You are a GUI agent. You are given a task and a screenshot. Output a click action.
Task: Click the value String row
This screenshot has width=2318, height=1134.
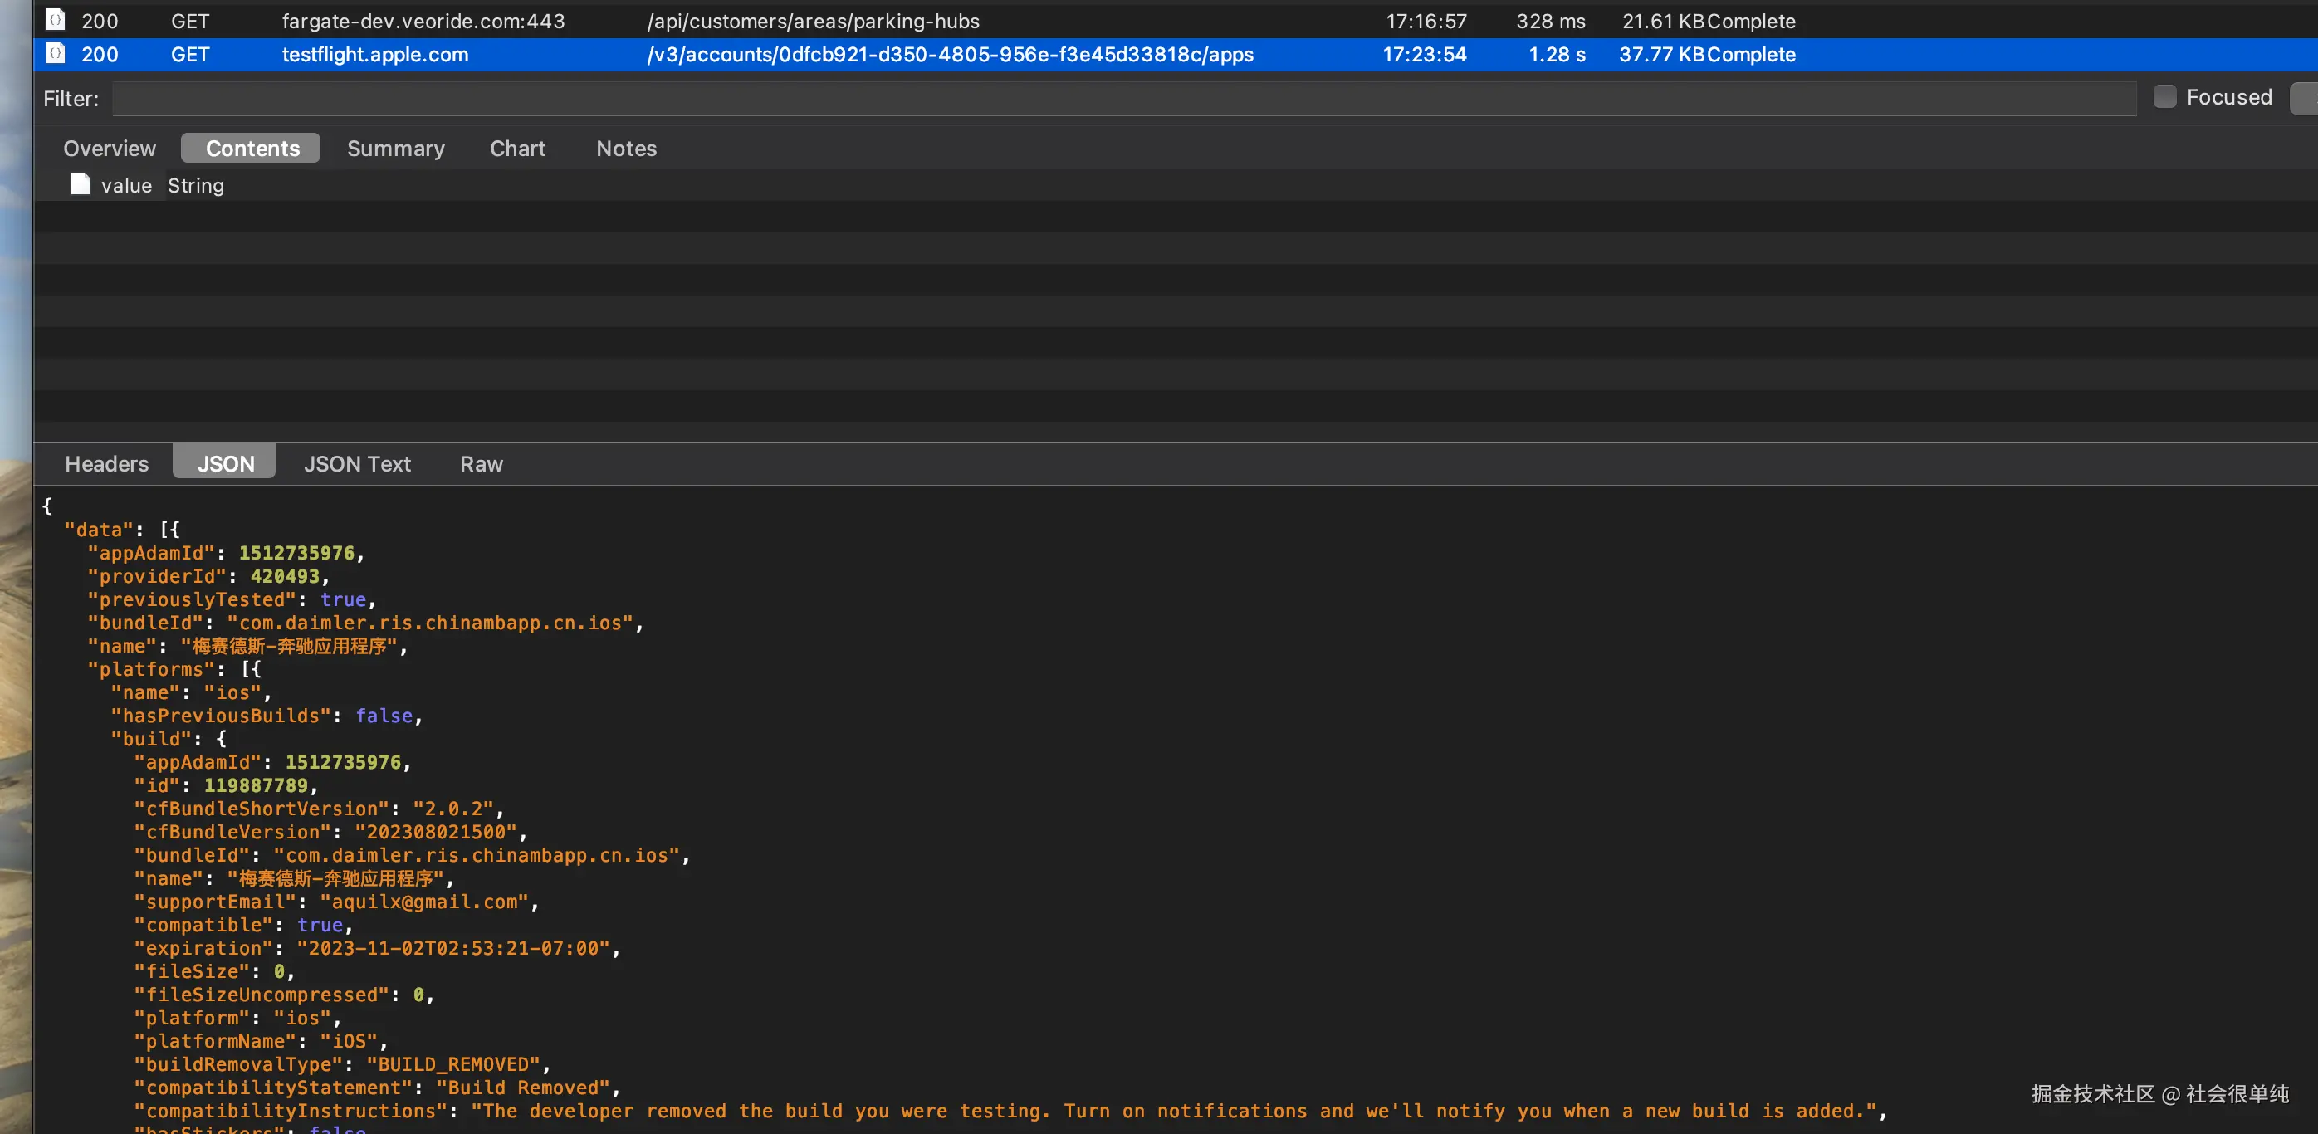(162, 185)
